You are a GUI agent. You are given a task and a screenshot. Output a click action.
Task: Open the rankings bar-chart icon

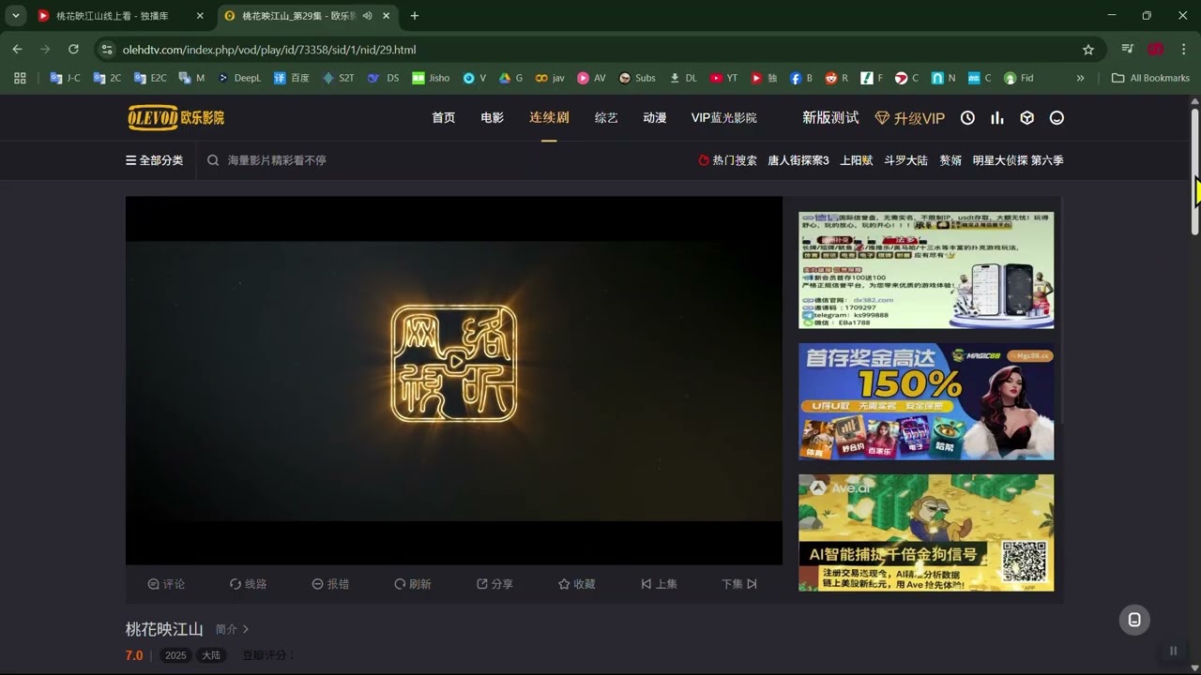(997, 118)
